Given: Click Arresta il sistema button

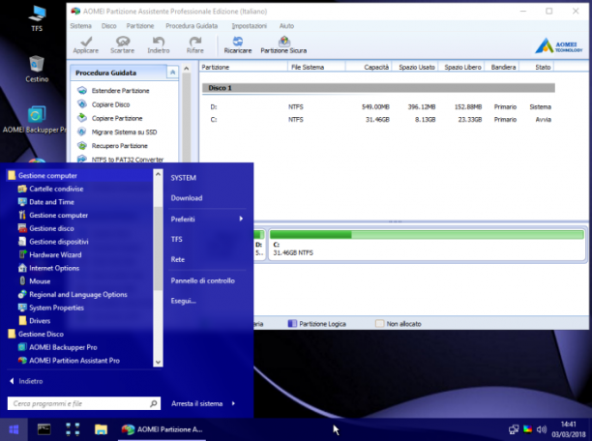Looking at the screenshot, I should (196, 403).
